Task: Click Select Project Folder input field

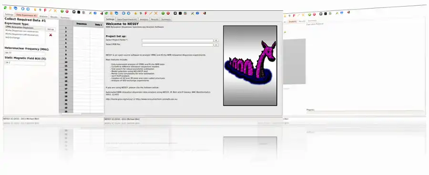Action: 178,41
